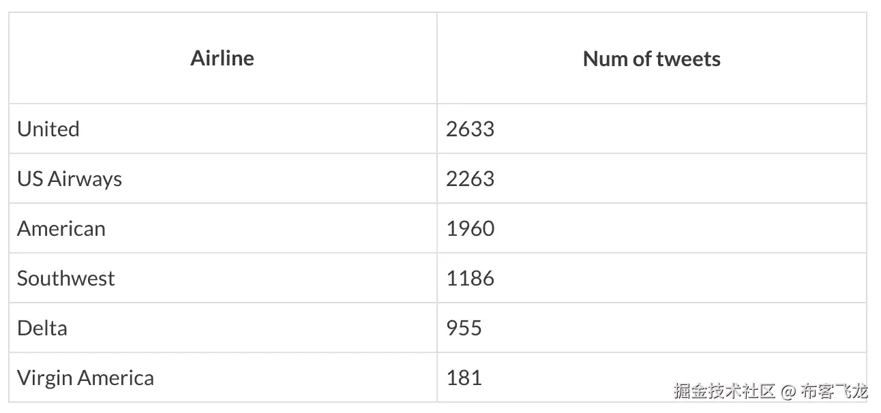
Task: Select the 2263 tweet count value
Action: tap(470, 179)
